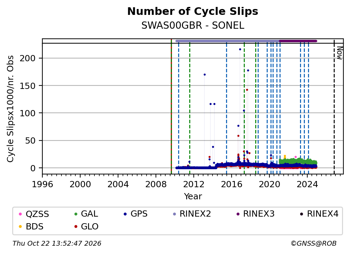Click the rotated "Now" label
The width and height of the screenshot is (350, 254).
(339, 53)
